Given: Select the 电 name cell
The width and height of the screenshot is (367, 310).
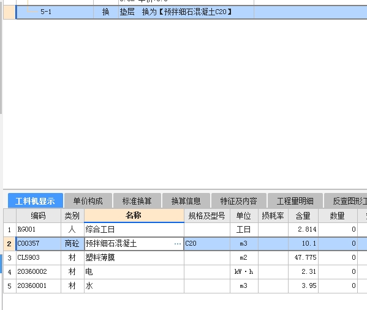Looking at the screenshot, I should tap(134, 272).
